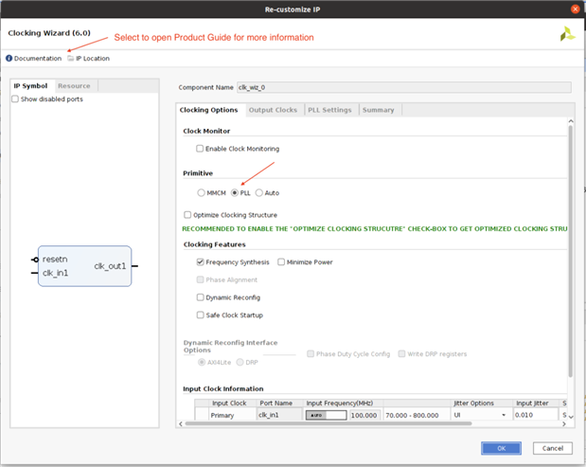Enable Clock Monitoring checkbox
The image size is (586, 467).
[200, 149]
